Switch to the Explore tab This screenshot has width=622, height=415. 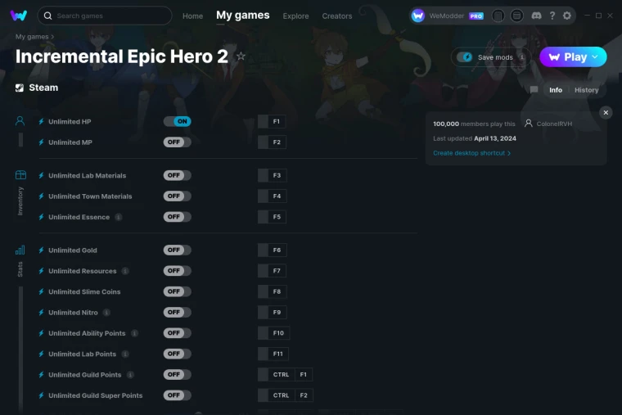(295, 16)
